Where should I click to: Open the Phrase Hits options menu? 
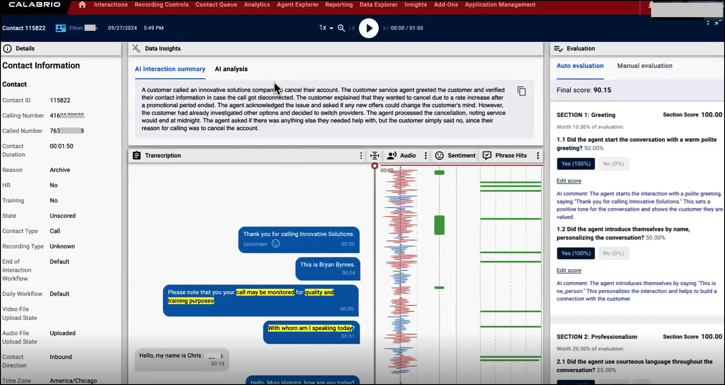click(x=538, y=156)
